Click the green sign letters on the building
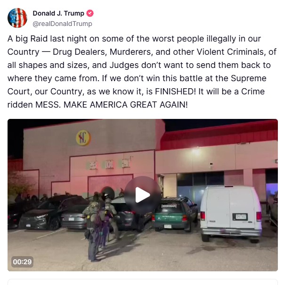Screen dimensions: 284x285 (x=109, y=164)
